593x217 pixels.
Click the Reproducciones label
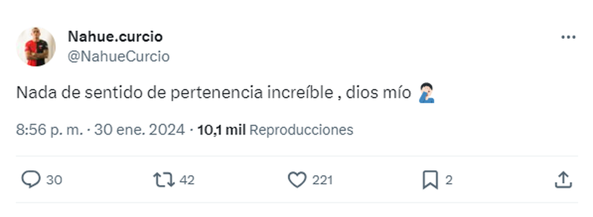click(x=301, y=130)
